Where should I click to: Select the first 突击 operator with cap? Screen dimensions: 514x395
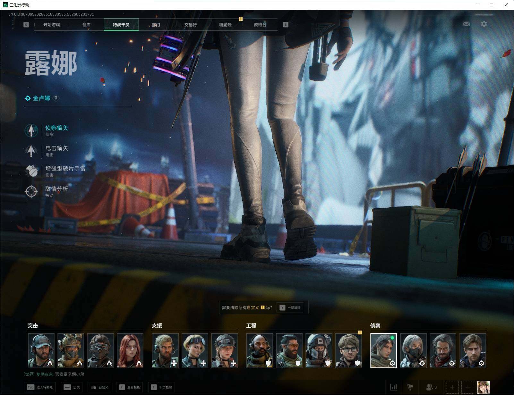41,350
